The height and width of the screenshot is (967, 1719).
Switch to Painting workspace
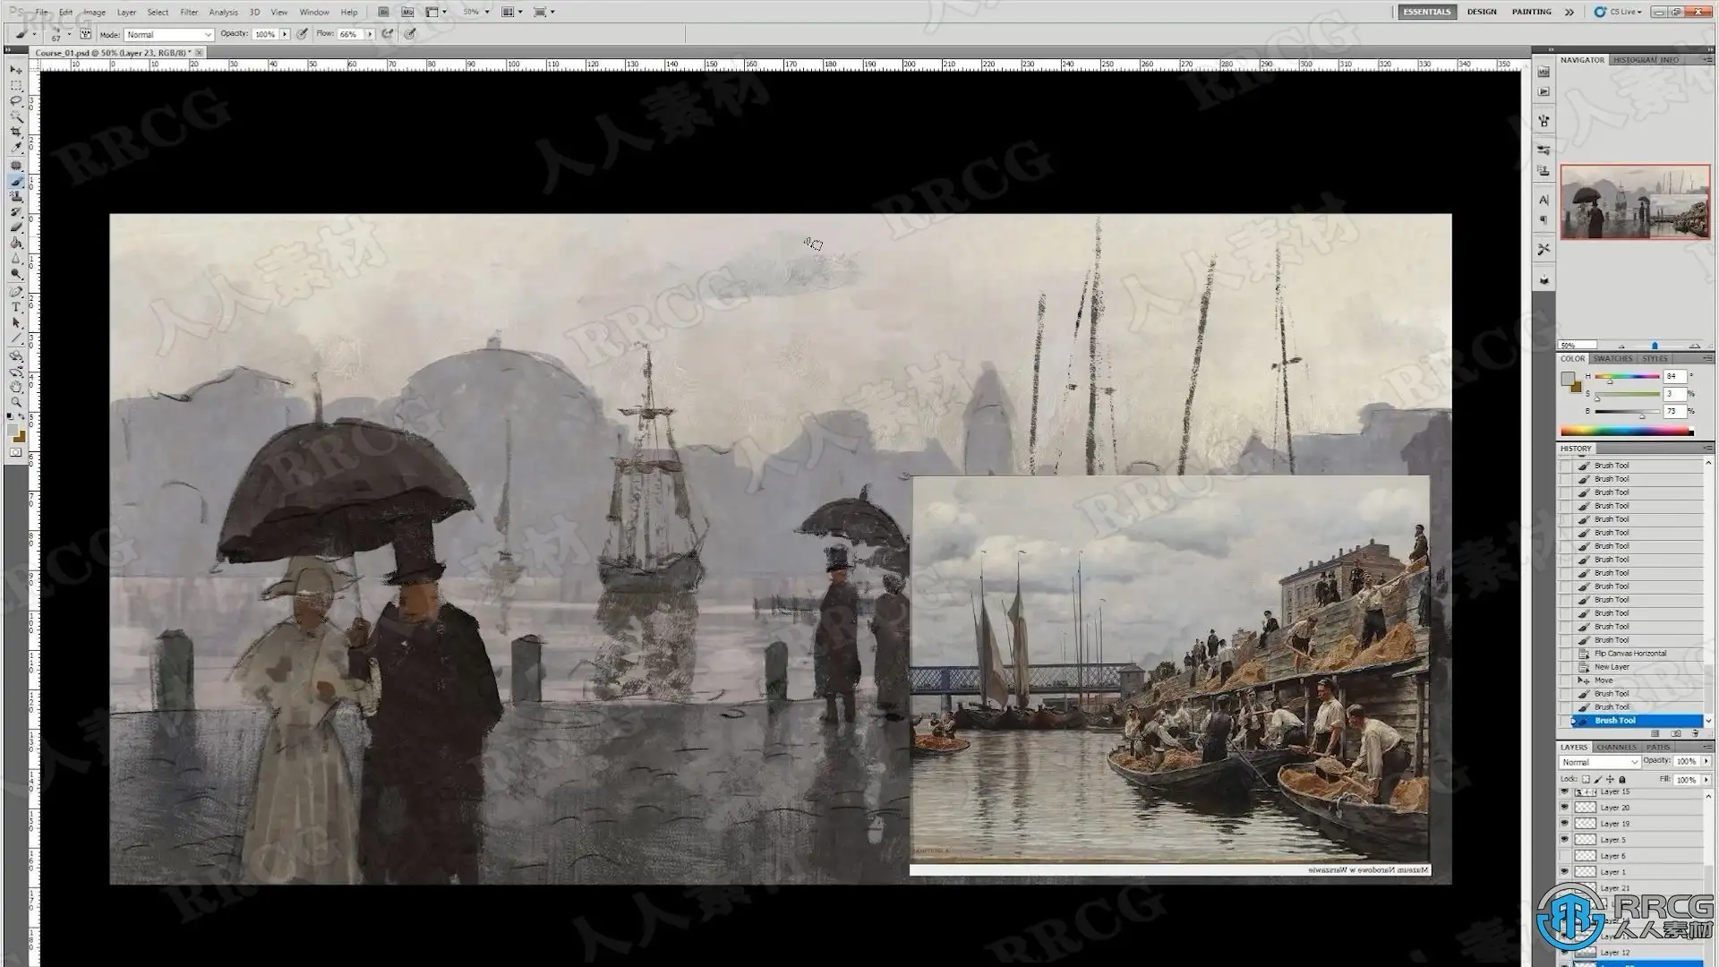[x=1531, y=12]
